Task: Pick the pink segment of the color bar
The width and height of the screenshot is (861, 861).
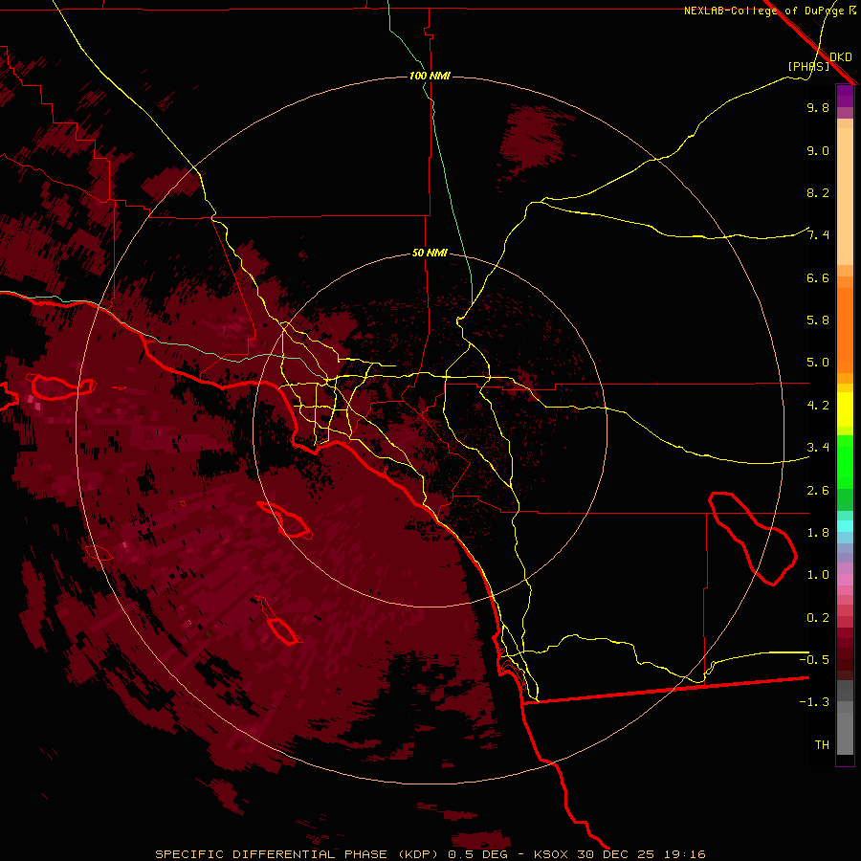Action: pyautogui.click(x=845, y=580)
